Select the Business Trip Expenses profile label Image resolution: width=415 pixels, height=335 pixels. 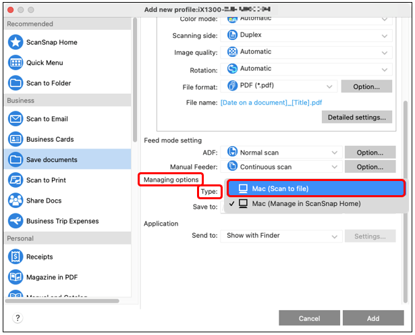[x=63, y=221]
